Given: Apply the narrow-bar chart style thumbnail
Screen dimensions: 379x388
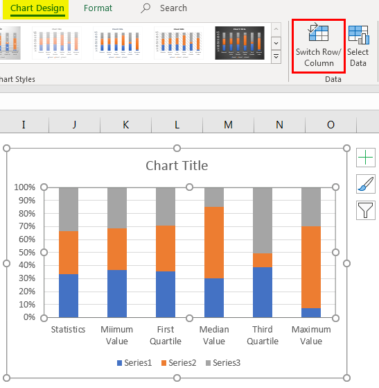Looking at the screenshot, I should tap(118, 43).
